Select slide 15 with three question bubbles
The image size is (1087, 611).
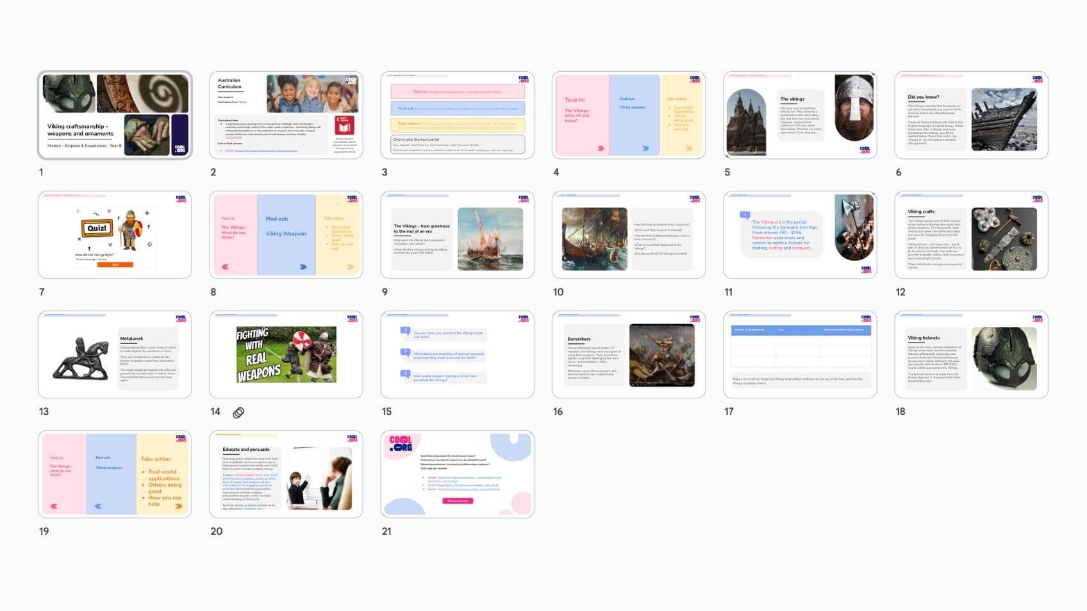pos(457,355)
